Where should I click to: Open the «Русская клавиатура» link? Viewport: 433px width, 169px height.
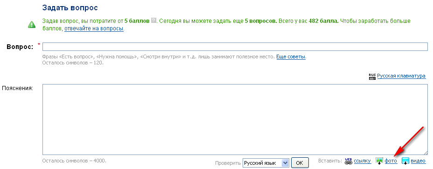(401, 76)
